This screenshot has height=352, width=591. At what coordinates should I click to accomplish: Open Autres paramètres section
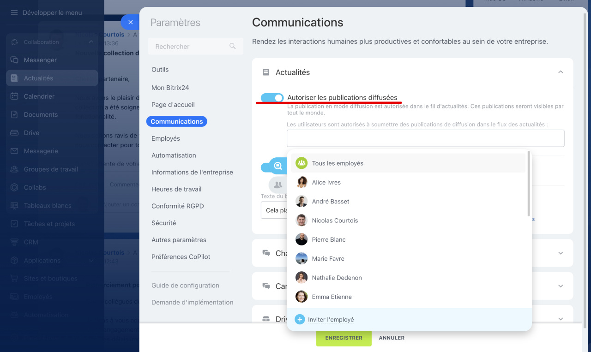pos(179,240)
